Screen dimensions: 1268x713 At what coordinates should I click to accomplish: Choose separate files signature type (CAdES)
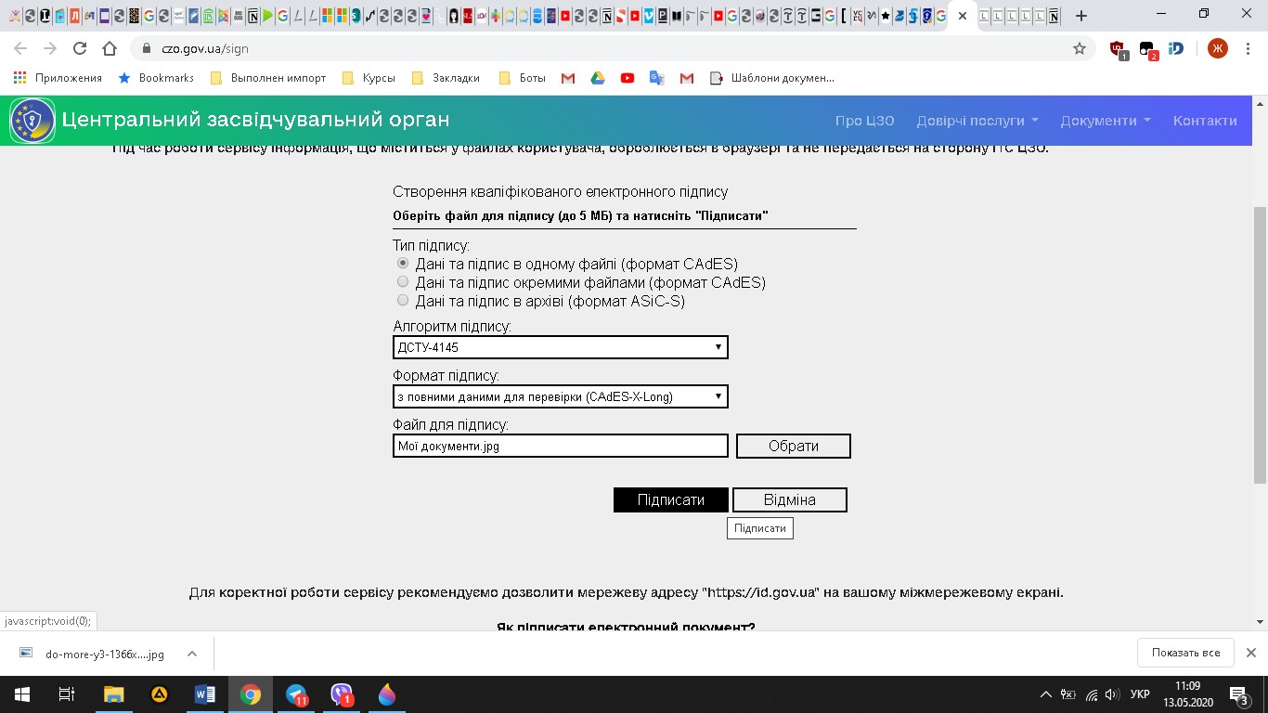[403, 282]
